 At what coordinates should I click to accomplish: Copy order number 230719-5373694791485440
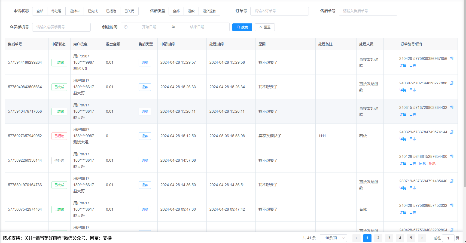[x=451, y=181]
